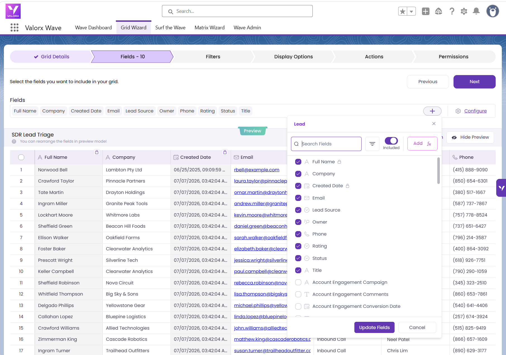Click the plus button to add fields
The height and width of the screenshot is (355, 506).
click(432, 111)
